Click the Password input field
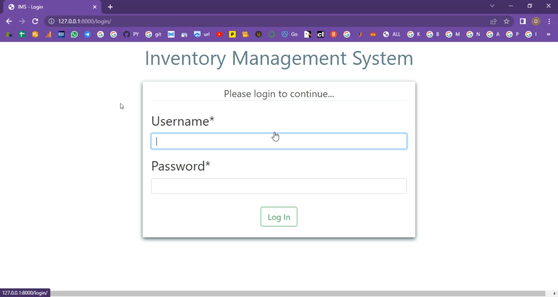This screenshot has height=297, width=558. click(279, 186)
